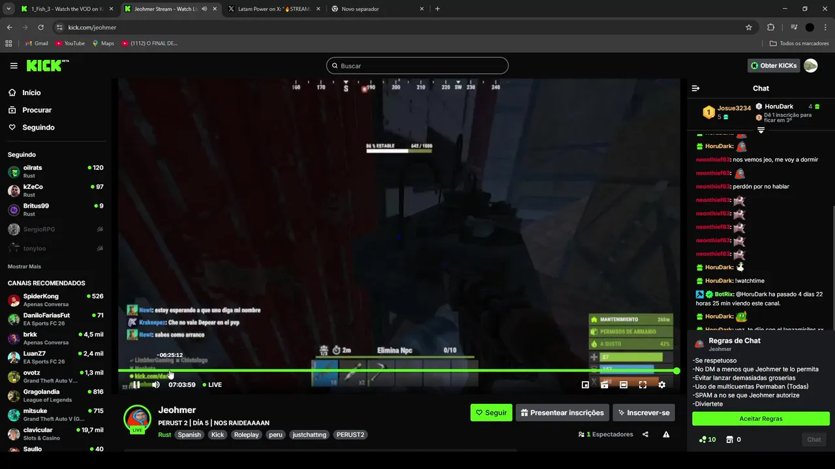Screen dimensions: 835x469
Task: Jump to LIVE in the player
Action: 212,385
